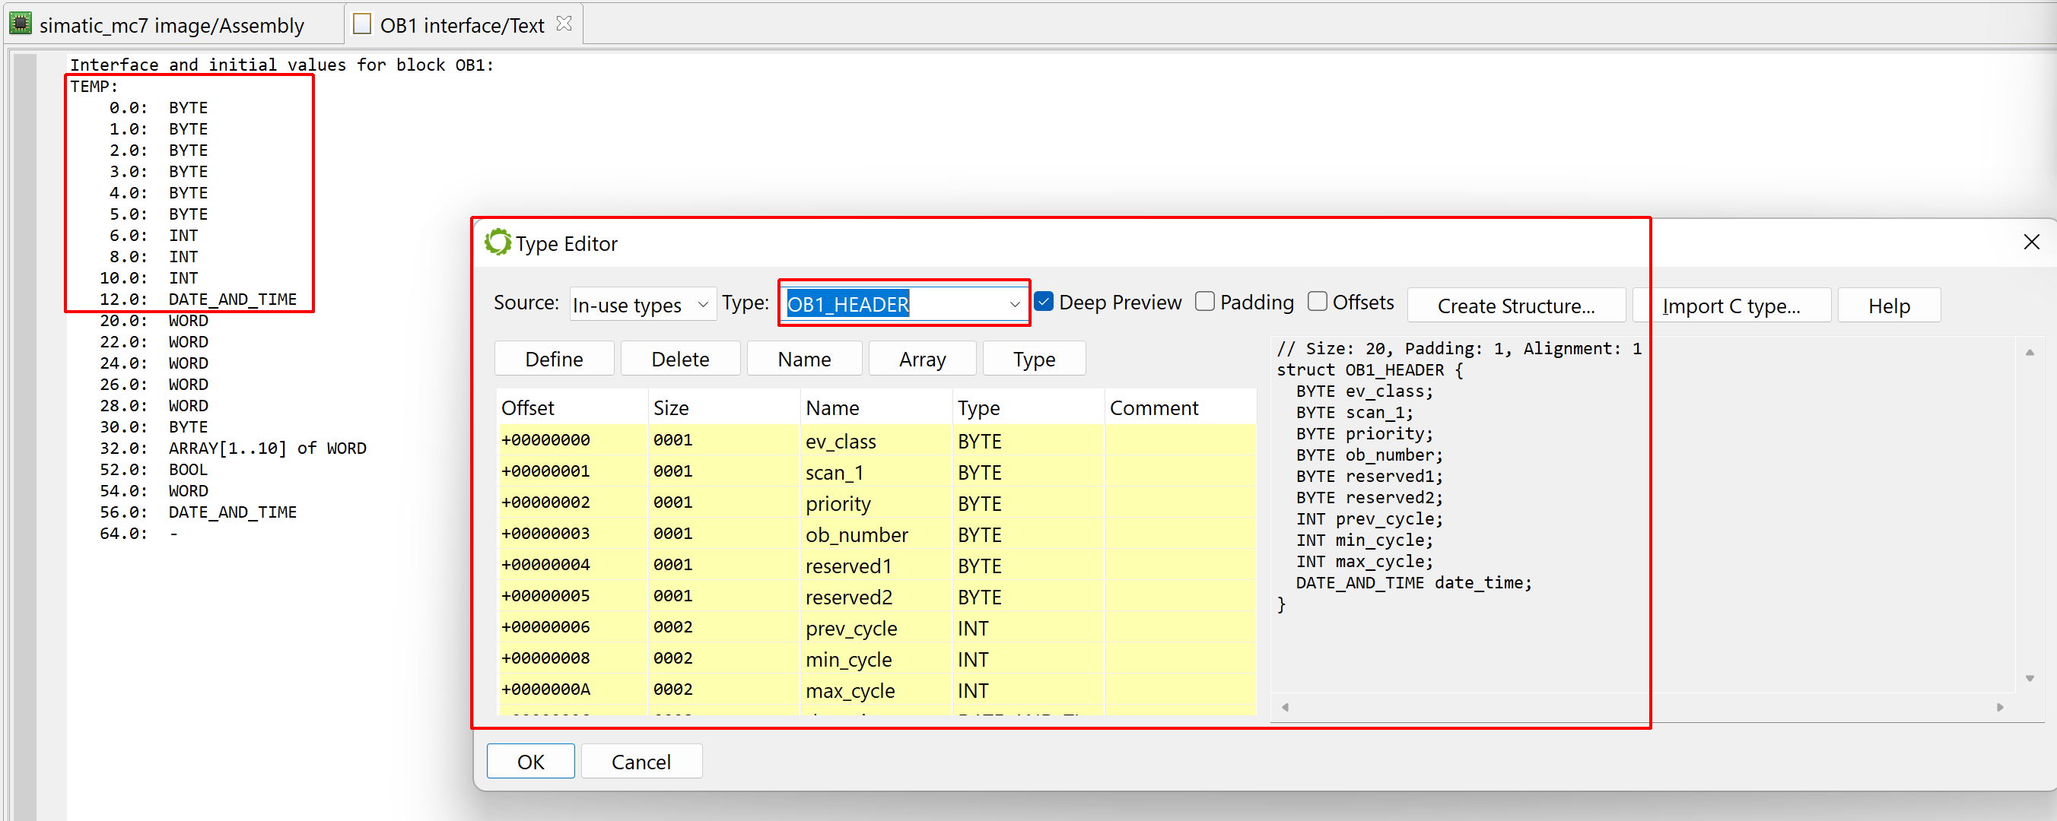Toggle the Deep Preview checkbox
The width and height of the screenshot is (2057, 821).
(x=1044, y=302)
